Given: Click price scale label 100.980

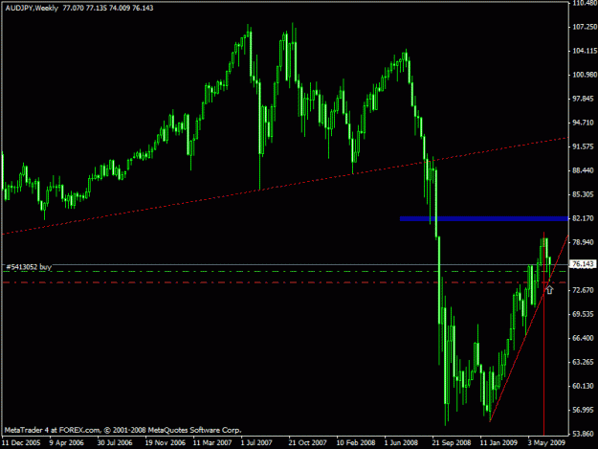Looking at the screenshot, I should click(585, 75).
